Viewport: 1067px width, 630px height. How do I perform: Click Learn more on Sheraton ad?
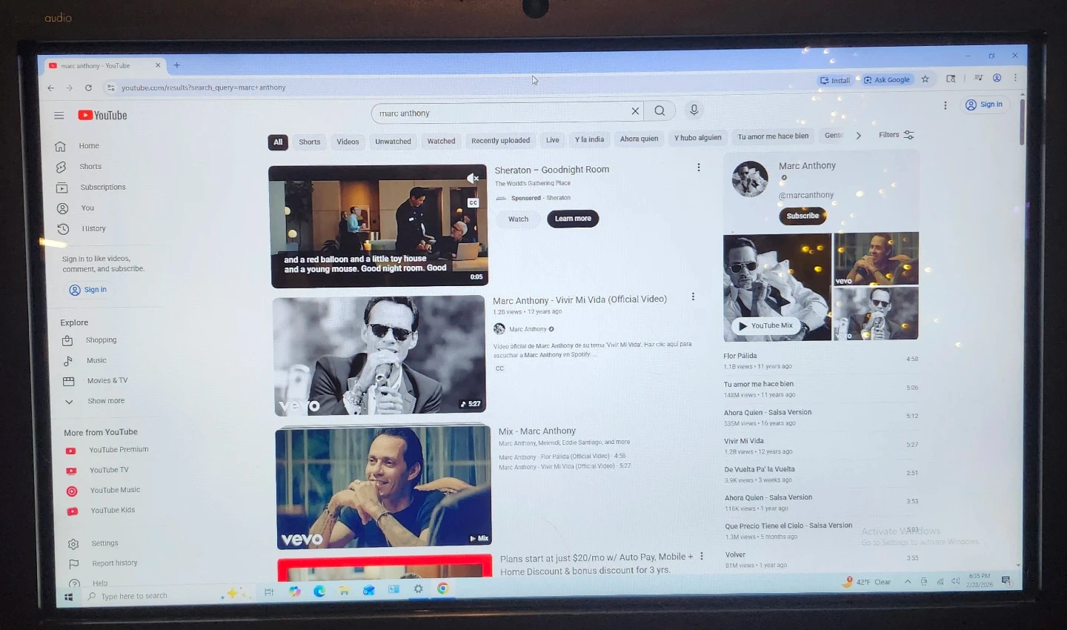point(573,219)
